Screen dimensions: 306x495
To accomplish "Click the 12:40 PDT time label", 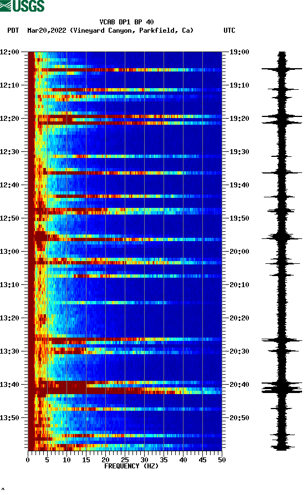I will click(9, 185).
